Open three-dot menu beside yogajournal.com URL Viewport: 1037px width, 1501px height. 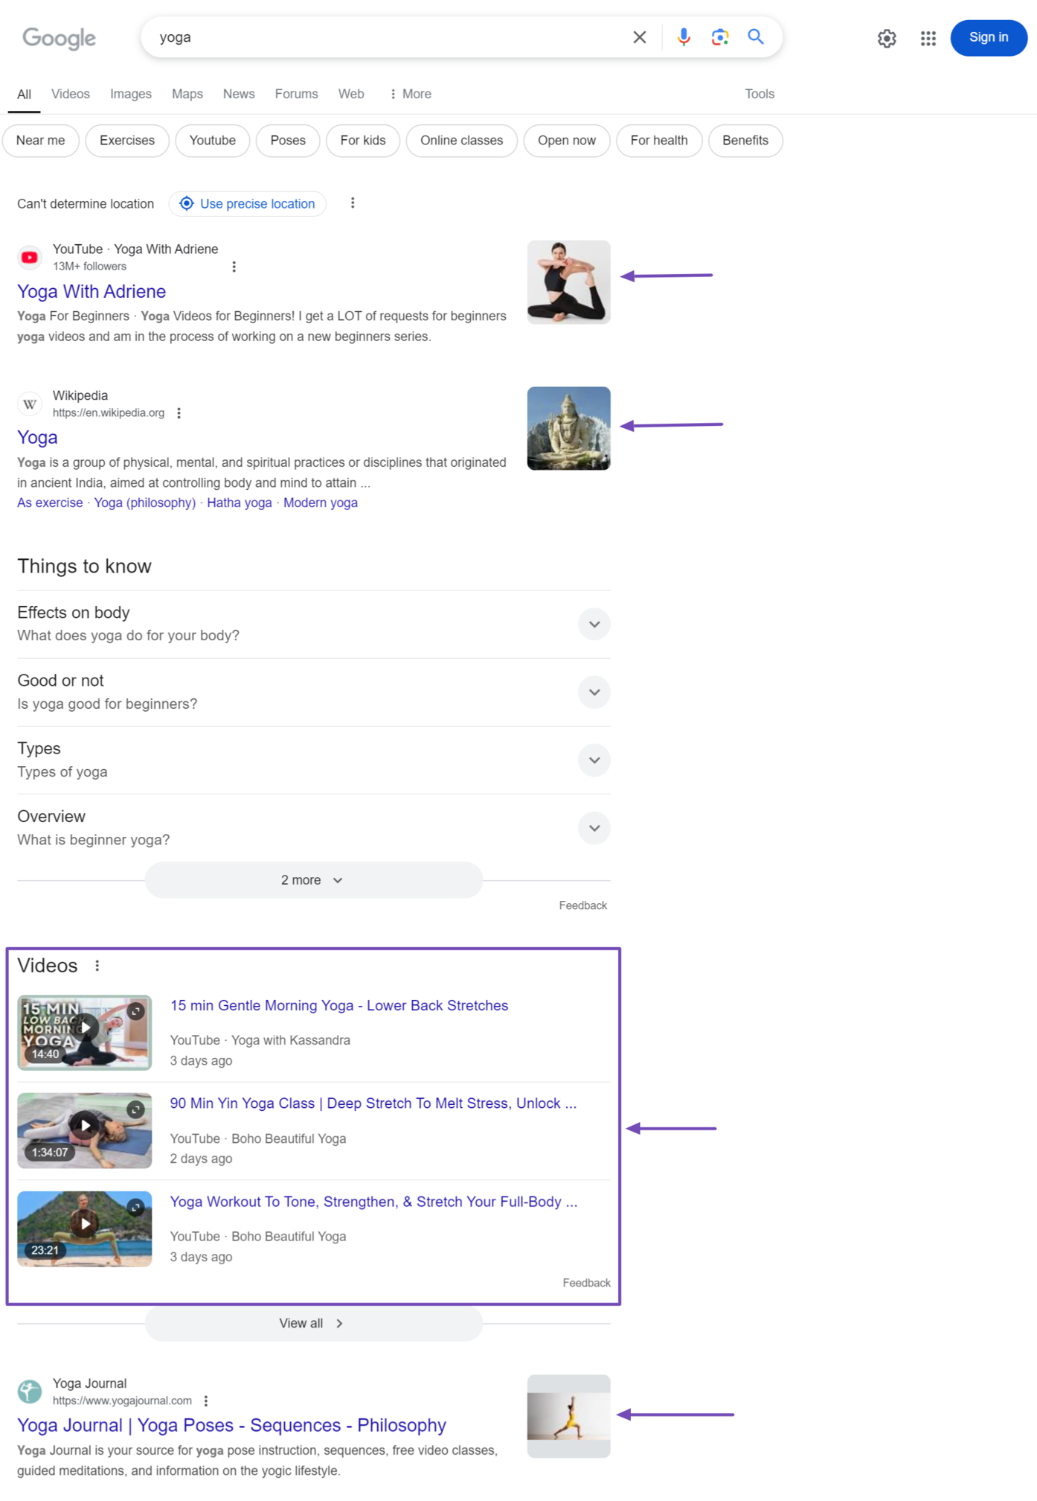(205, 1401)
